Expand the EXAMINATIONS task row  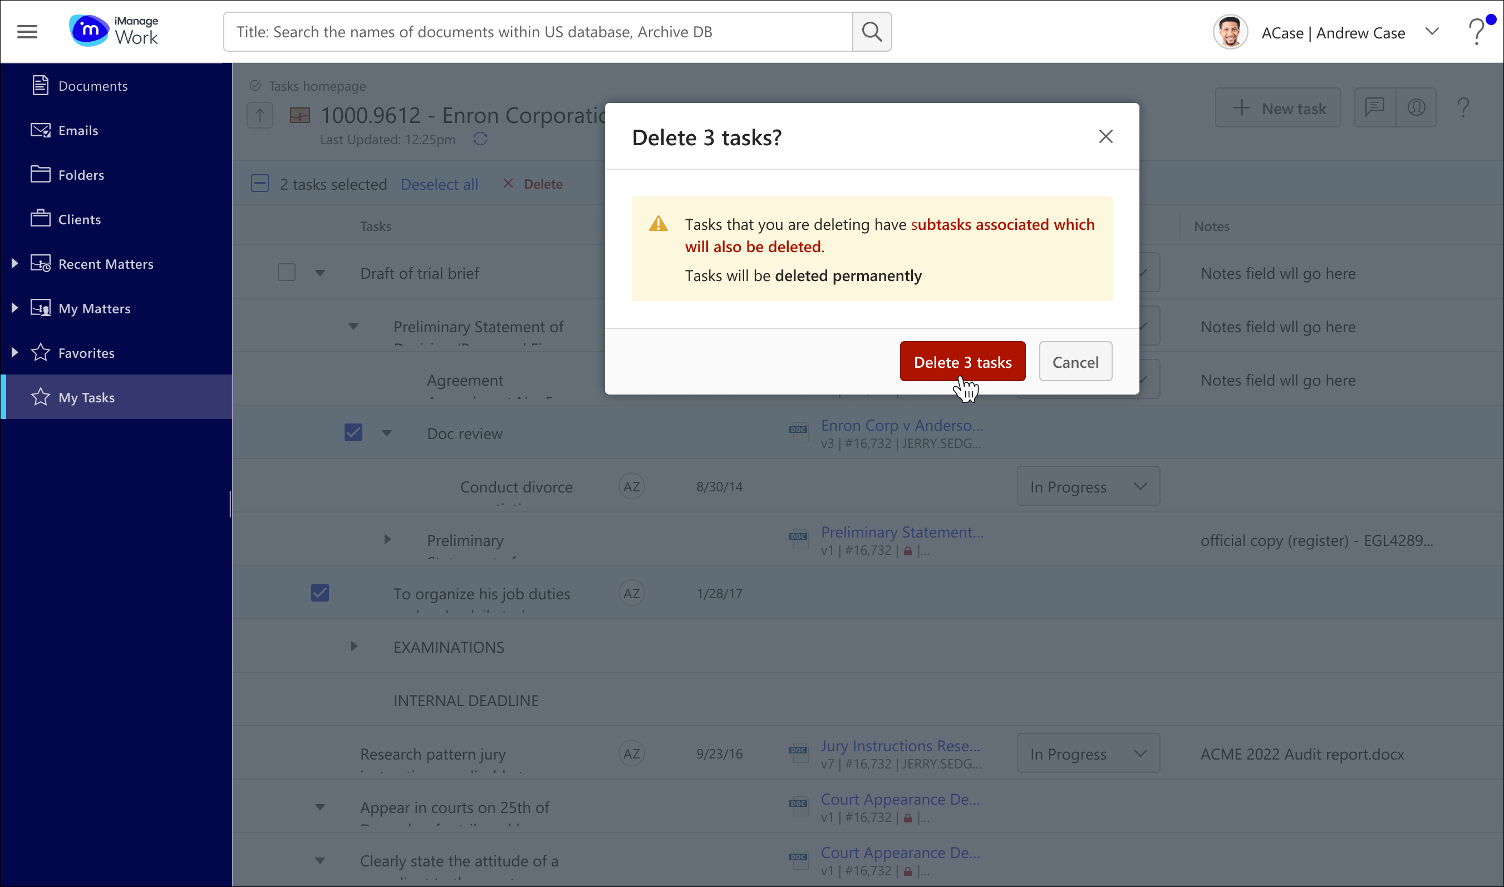354,646
